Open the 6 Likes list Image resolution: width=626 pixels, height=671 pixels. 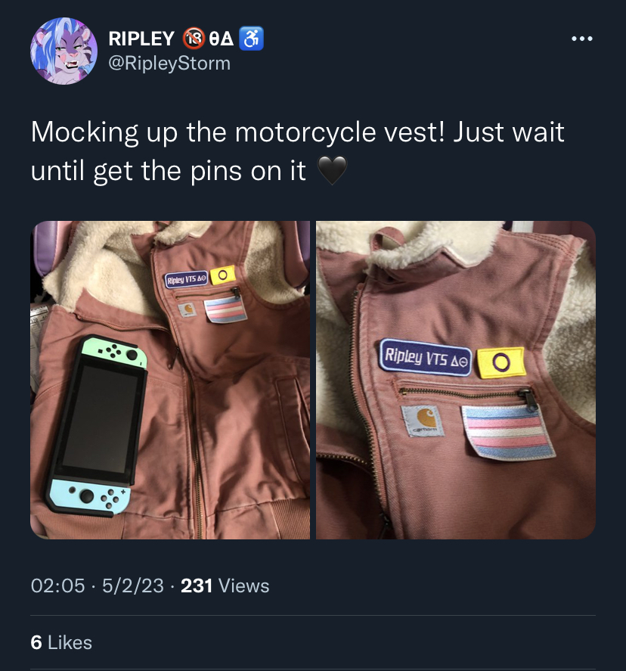tap(61, 642)
